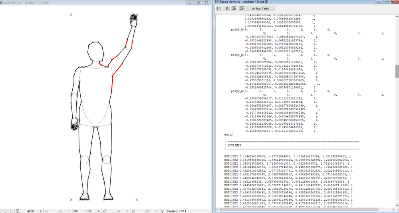Click the Comment selected lines icon
Viewport: 399px width, 213px height.
(x=219, y=8)
